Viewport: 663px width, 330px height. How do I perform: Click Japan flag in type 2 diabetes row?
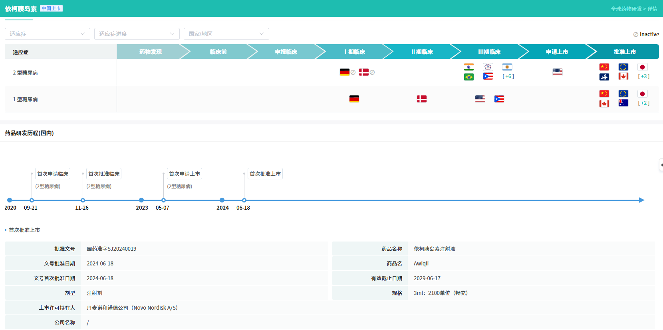(642, 67)
